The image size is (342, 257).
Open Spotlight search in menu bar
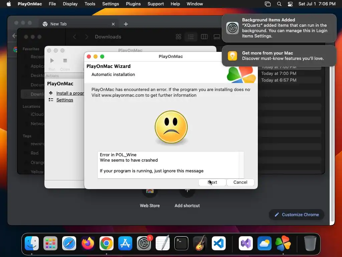tap(279, 4)
